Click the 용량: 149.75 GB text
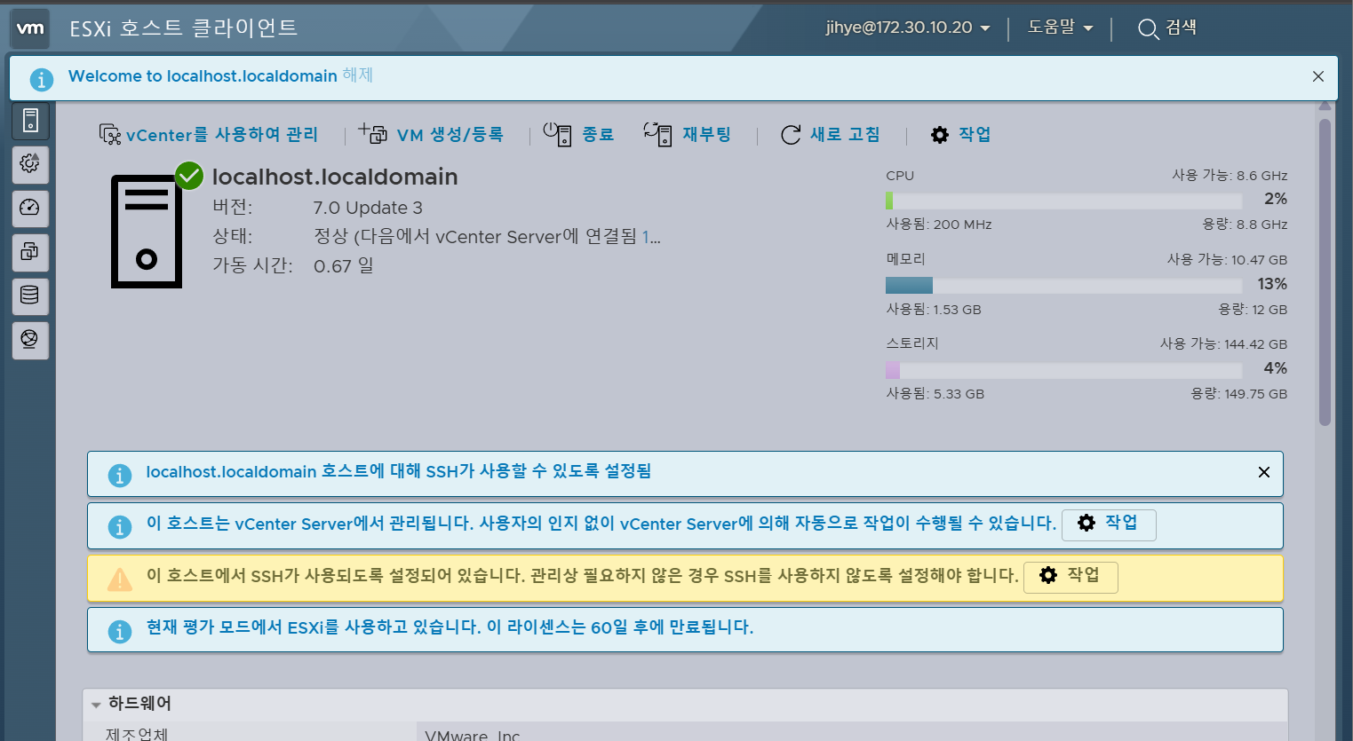The width and height of the screenshot is (1353, 741). (x=1238, y=394)
